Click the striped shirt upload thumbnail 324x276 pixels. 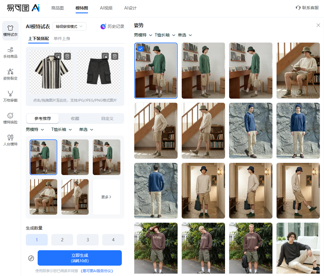pyautogui.click(x=51, y=72)
